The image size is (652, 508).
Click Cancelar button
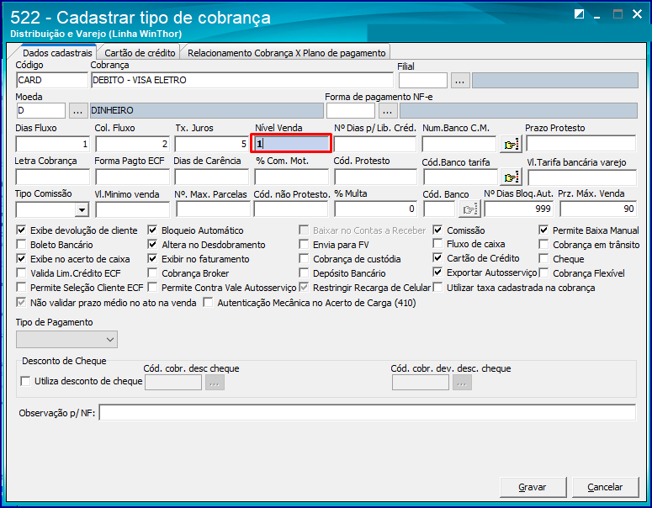tap(605, 487)
